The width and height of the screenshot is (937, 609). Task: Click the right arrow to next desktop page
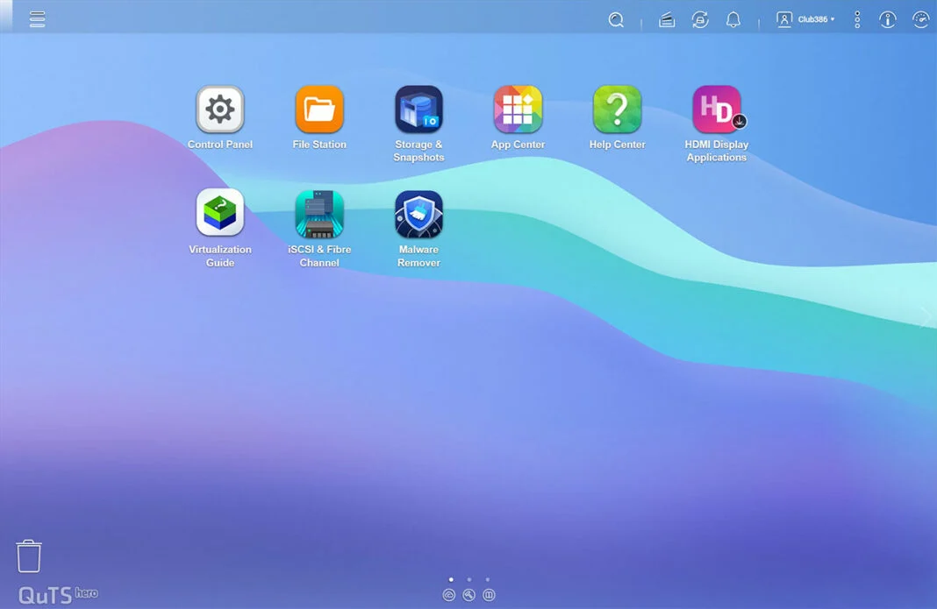coord(925,317)
